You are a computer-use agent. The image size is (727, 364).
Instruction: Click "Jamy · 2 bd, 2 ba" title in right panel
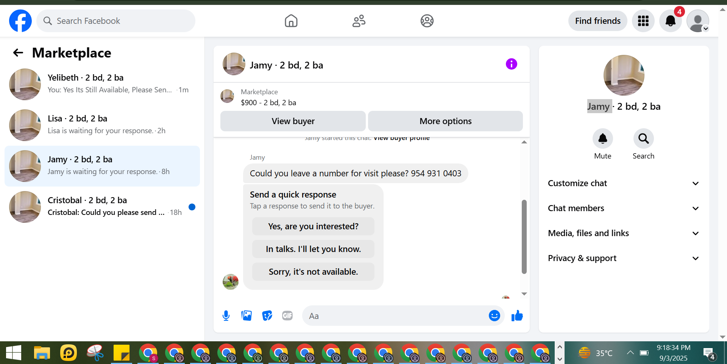(624, 106)
